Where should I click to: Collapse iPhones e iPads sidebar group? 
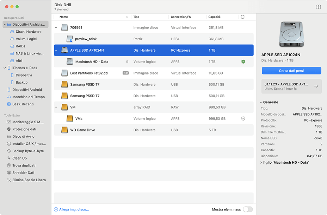[x=5, y=68]
